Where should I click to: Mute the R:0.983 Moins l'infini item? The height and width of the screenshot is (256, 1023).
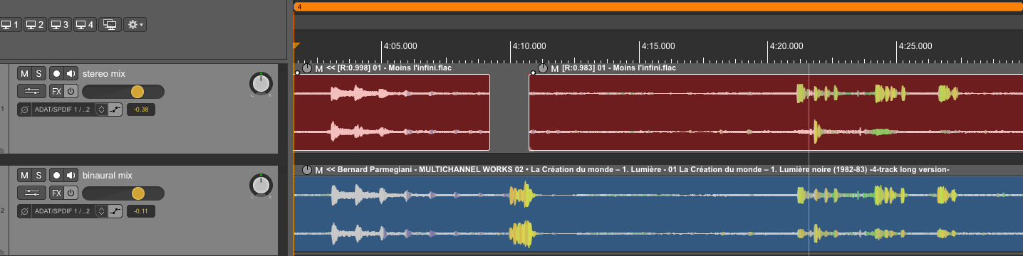point(554,68)
